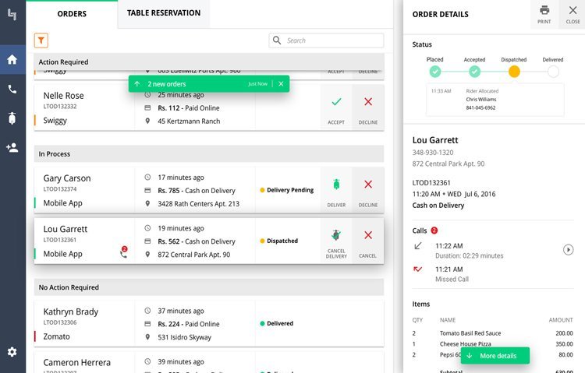Cancel Lou Garrett's order
Screen dimensions: 585x373
coord(368,241)
